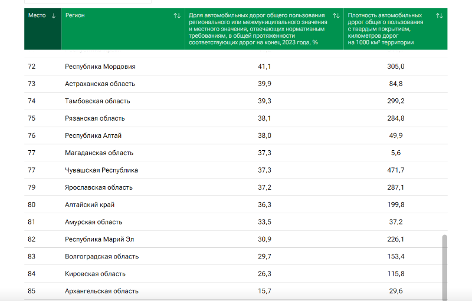Viewport: 472px width, 301px height.
Task: Select the Республика Мордовия row
Action: coord(235,67)
